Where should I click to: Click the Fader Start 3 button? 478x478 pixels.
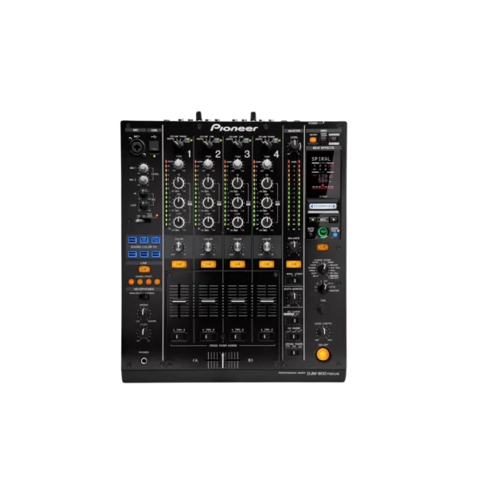[148, 282]
